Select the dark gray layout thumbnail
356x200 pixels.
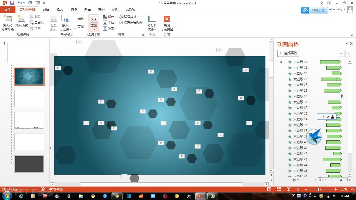click(29, 164)
